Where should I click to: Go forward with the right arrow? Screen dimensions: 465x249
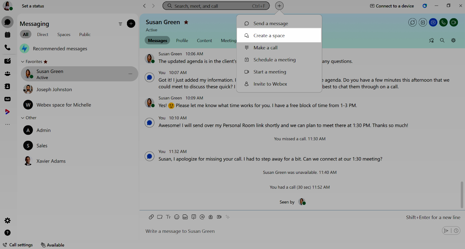pyautogui.click(x=153, y=6)
